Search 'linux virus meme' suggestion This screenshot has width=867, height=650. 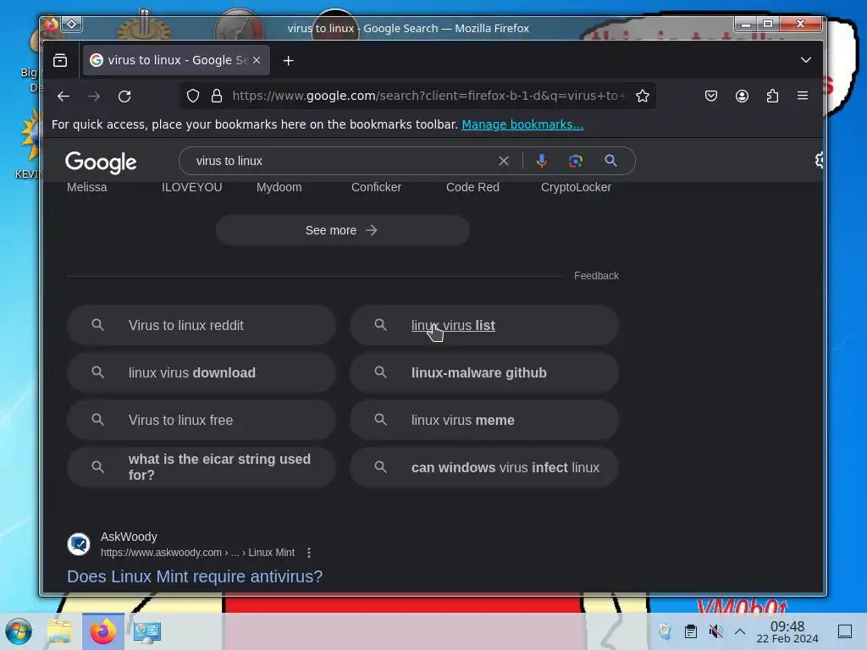click(483, 420)
